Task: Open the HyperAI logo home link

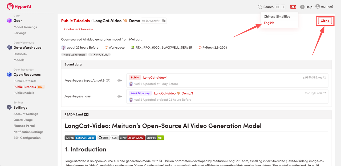Action: click(x=19, y=6)
